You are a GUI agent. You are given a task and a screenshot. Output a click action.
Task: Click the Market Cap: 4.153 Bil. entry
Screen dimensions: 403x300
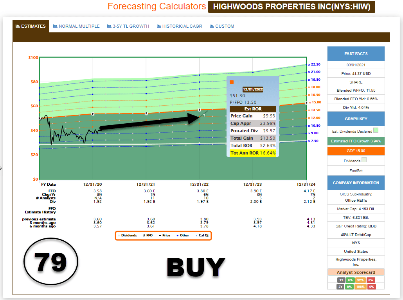pos(356,209)
